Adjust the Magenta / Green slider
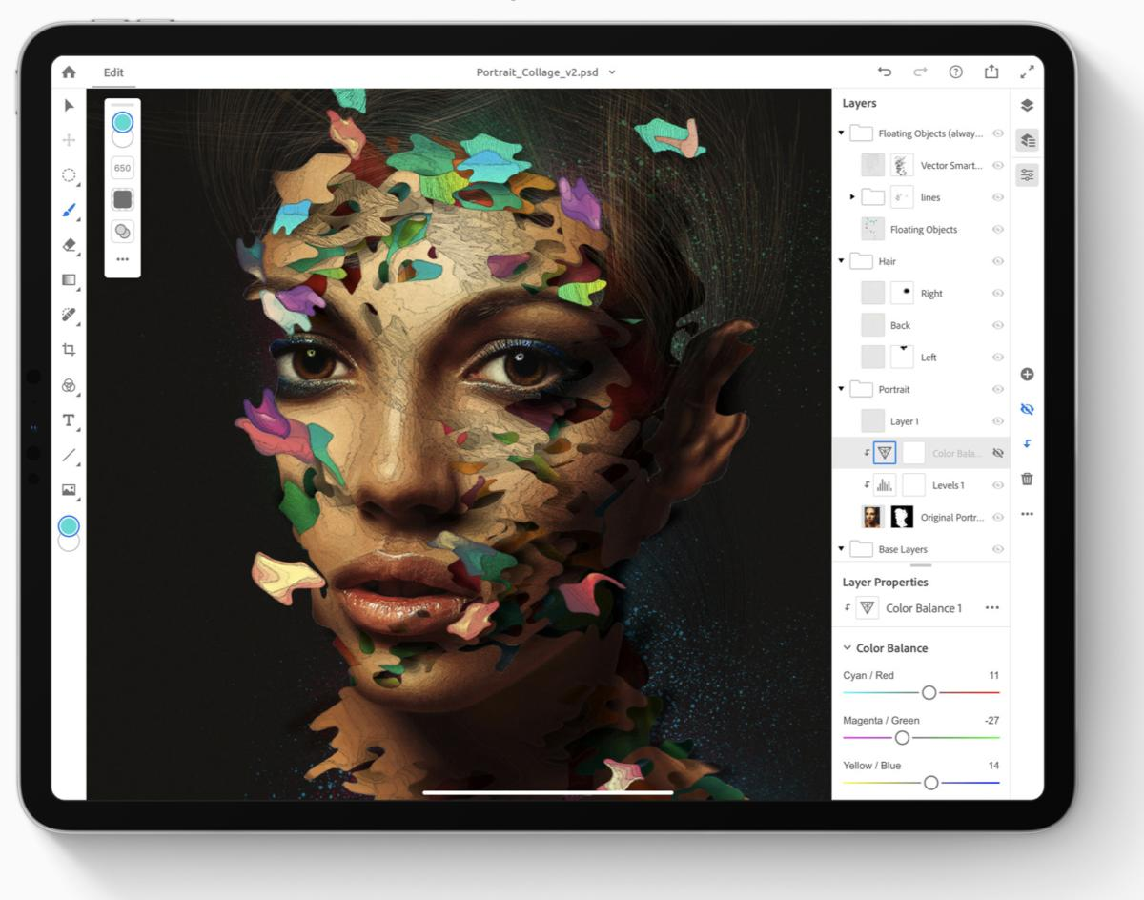1144x900 pixels. tap(903, 737)
